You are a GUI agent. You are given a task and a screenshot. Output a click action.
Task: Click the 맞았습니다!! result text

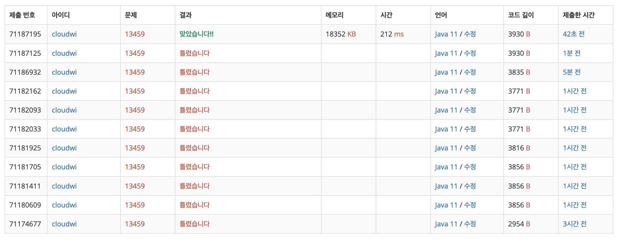tap(197, 34)
